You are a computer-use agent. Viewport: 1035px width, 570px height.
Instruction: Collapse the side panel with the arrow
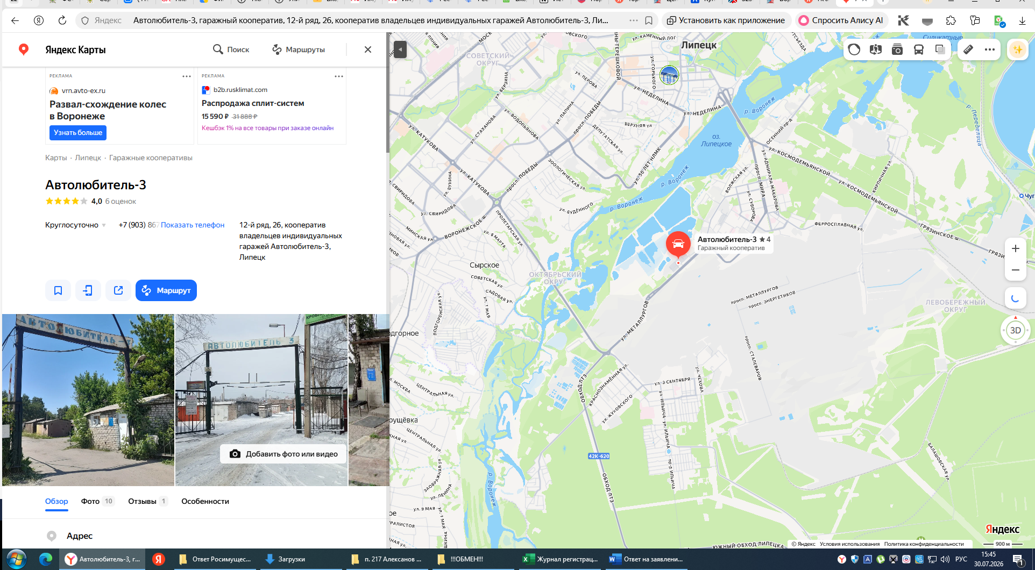point(400,49)
